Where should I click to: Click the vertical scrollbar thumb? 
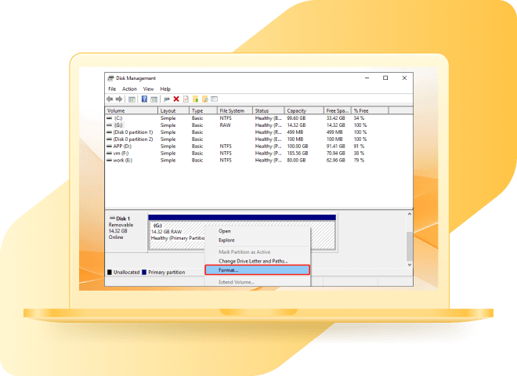[410, 246]
